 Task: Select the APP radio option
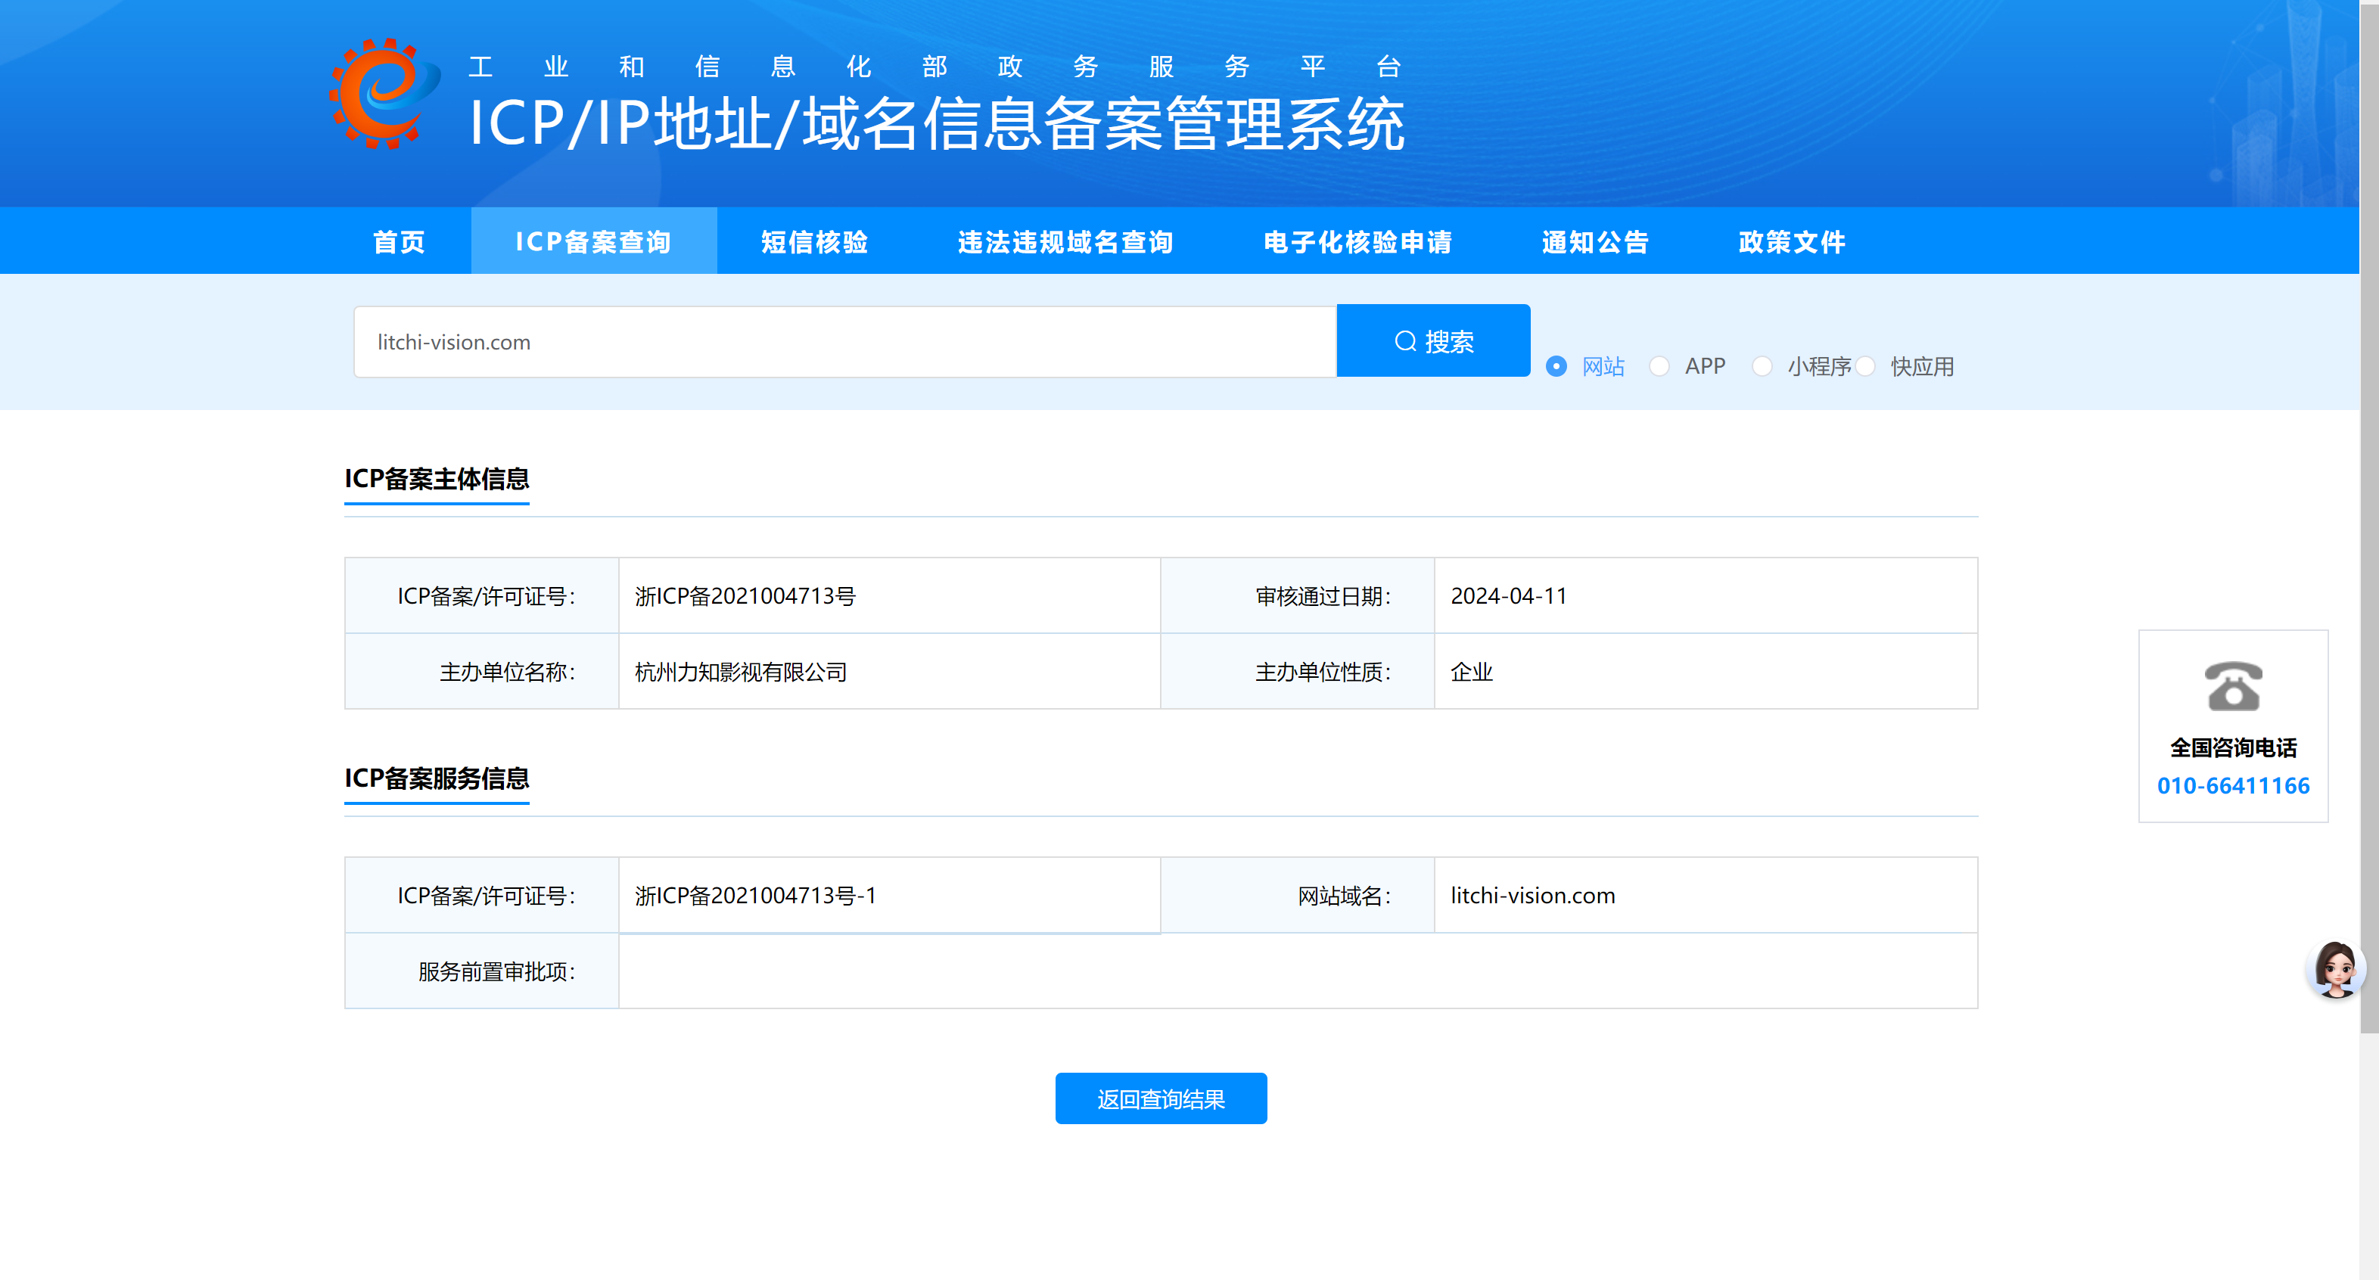click(1659, 367)
